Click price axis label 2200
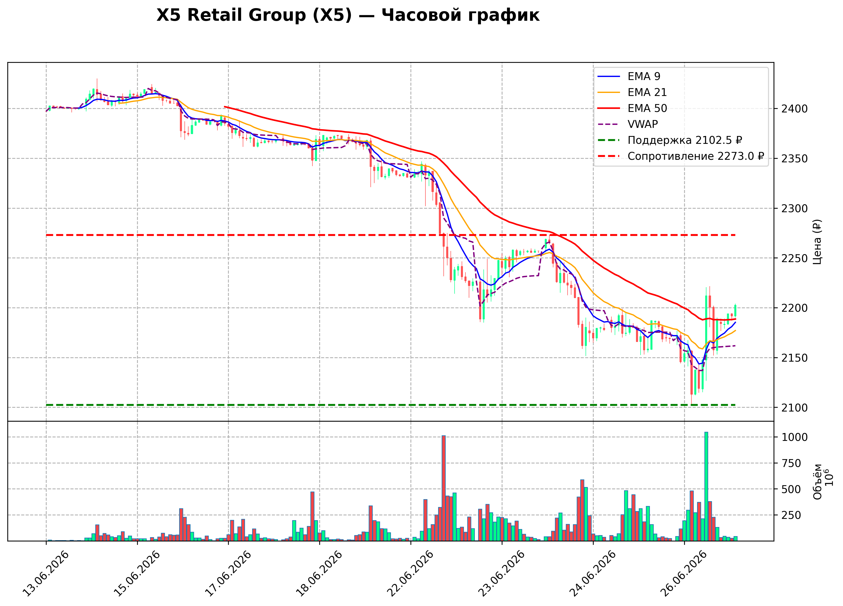 [795, 308]
